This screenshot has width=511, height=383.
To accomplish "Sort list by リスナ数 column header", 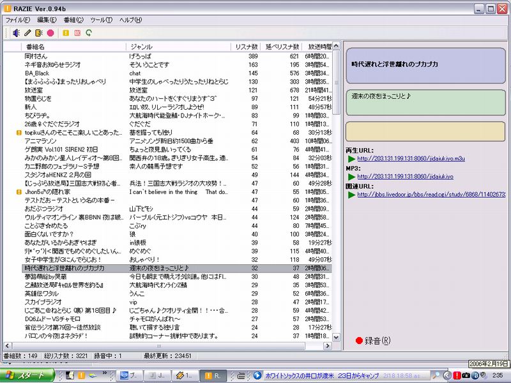I will point(246,47).
